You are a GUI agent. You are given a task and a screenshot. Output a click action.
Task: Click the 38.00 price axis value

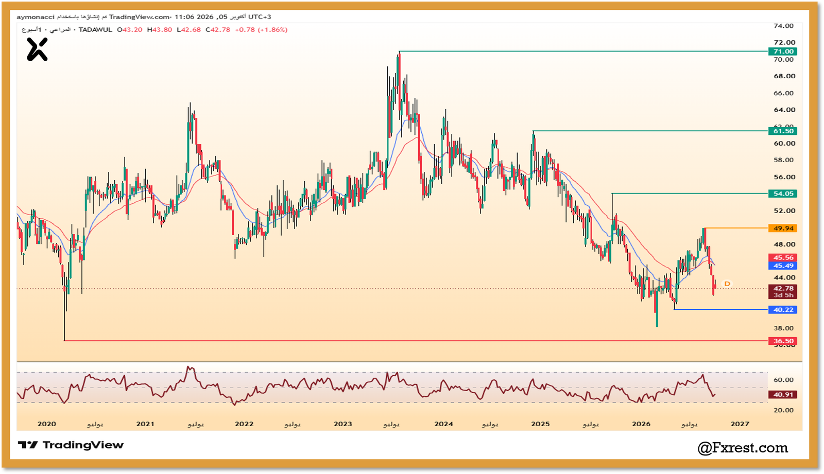click(784, 328)
